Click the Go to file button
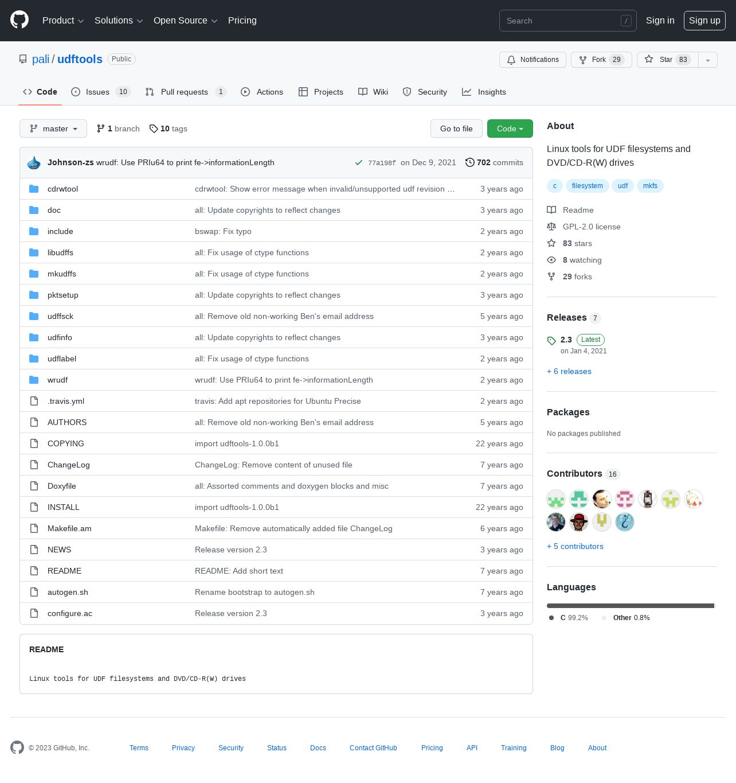Image resolution: width=736 pixels, height=783 pixels. pos(456,128)
